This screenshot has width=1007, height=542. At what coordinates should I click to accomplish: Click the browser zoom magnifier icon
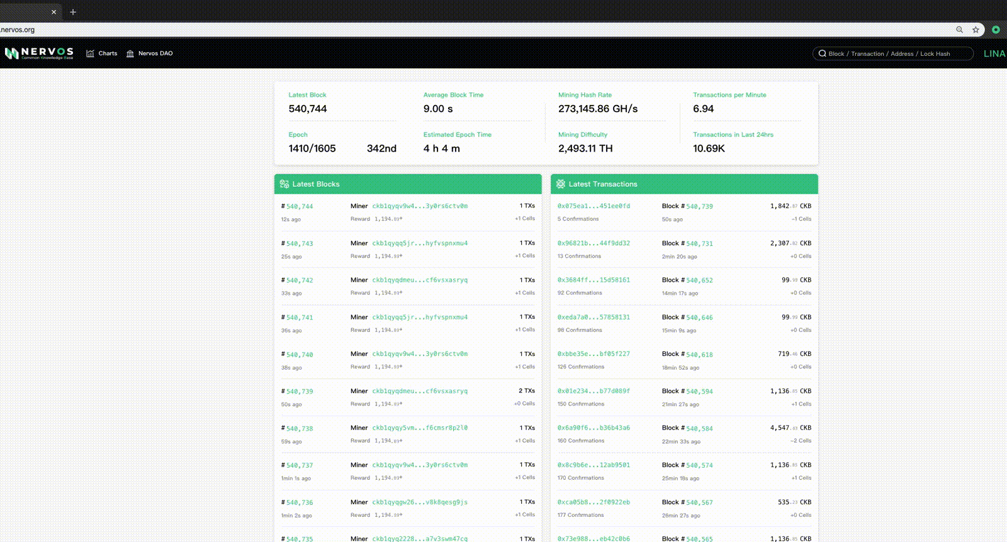click(959, 30)
